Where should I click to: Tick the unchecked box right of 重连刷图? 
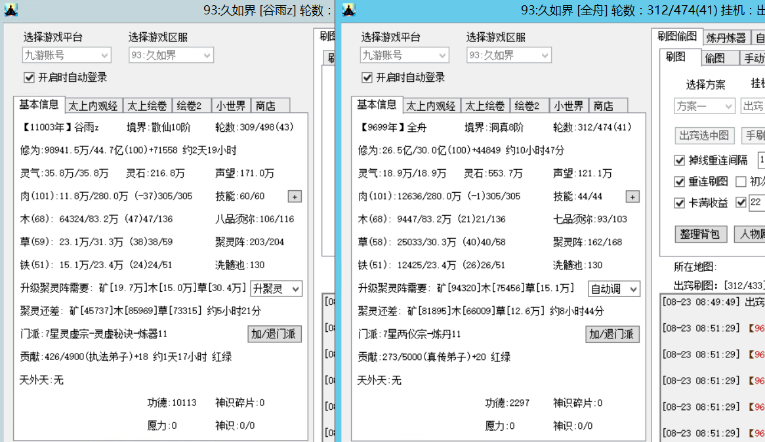click(x=741, y=182)
